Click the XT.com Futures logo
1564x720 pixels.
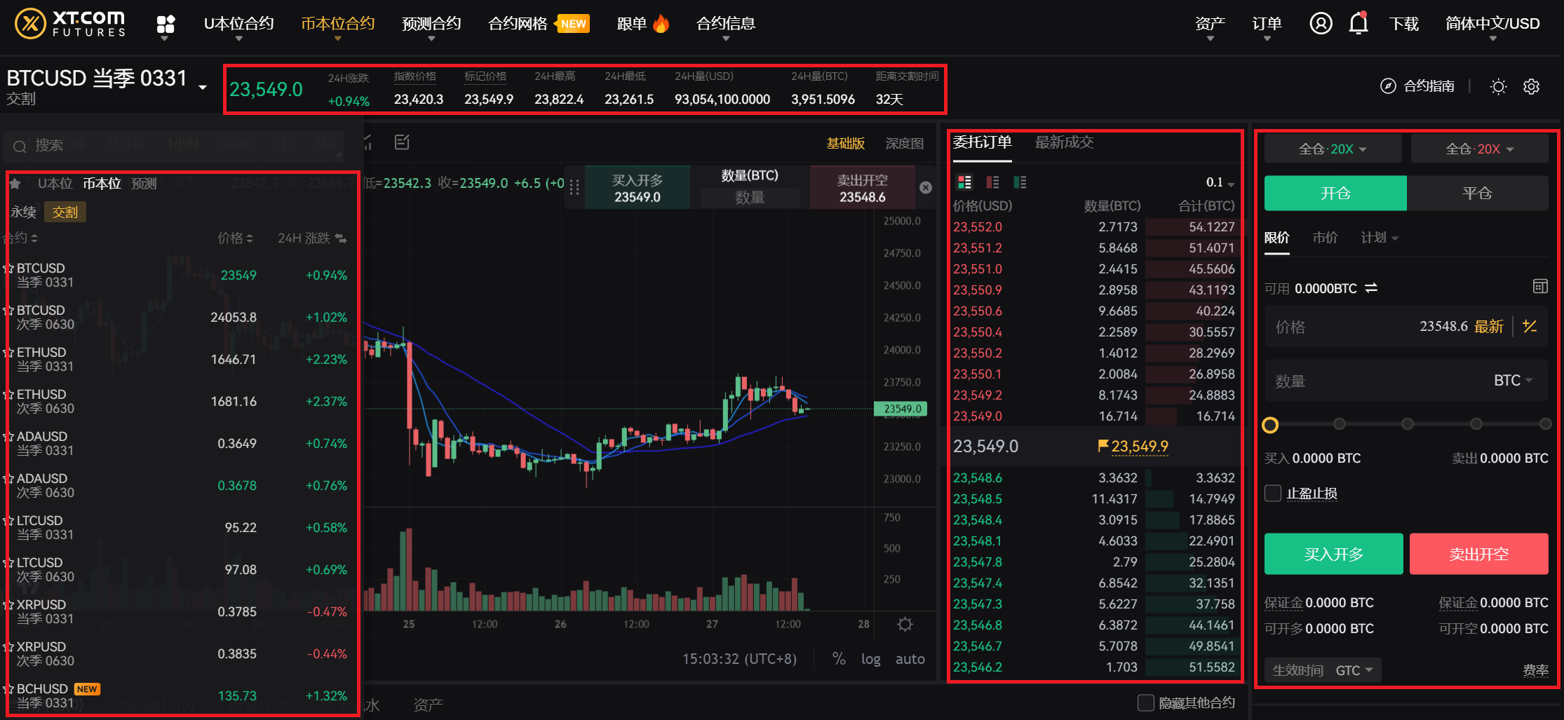tap(70, 23)
